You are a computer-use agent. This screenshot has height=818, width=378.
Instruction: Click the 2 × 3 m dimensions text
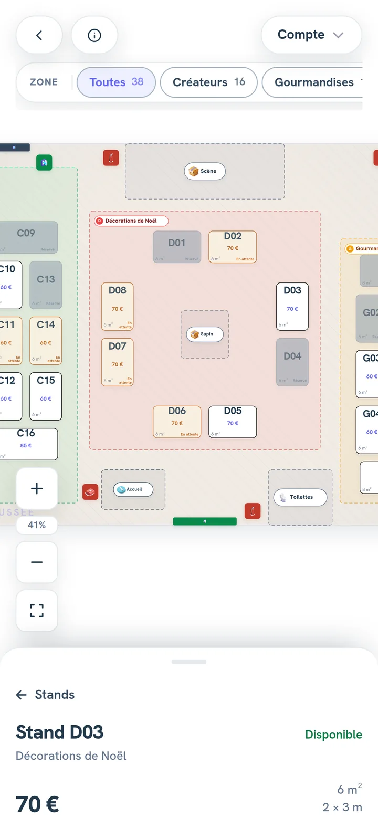(342, 807)
